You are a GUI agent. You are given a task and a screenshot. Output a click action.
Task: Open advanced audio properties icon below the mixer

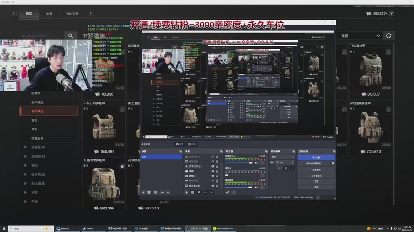(x=228, y=192)
